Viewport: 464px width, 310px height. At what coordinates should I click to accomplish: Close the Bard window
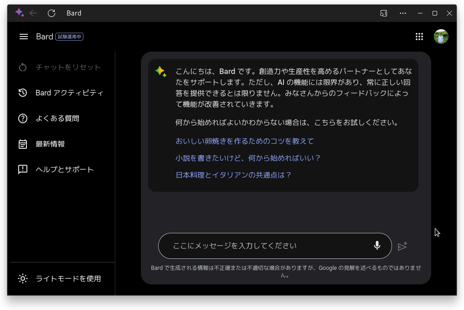click(449, 13)
